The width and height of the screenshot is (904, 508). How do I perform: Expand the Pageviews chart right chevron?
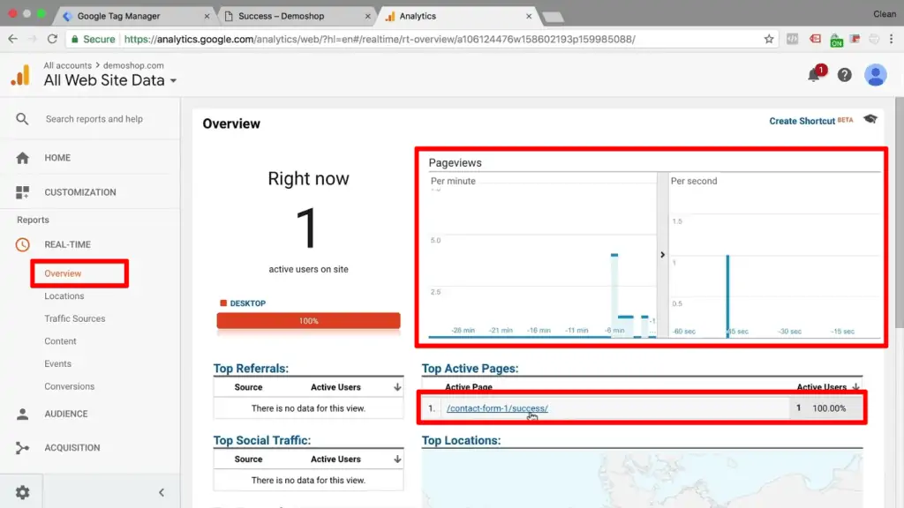click(x=662, y=254)
